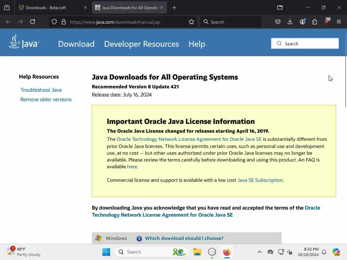The height and width of the screenshot is (260, 347).
Task: Open the notifications bell icon
Action: click(x=324, y=252)
